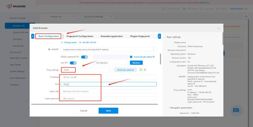Viewport: 253px width, 127px height.
Task: Open the Proxy settings HTTP dropdown
Action: (87, 70)
